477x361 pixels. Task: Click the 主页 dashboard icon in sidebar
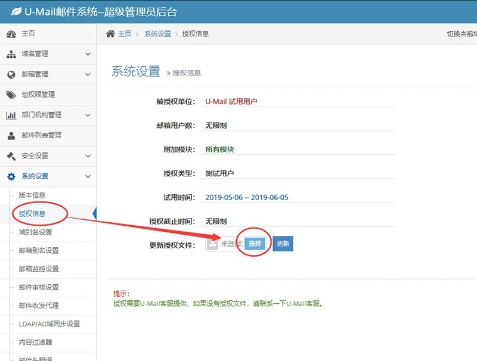tap(11, 34)
